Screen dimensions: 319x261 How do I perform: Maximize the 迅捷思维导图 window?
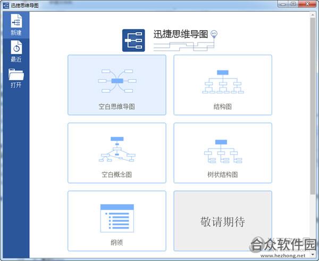(x=293, y=4)
